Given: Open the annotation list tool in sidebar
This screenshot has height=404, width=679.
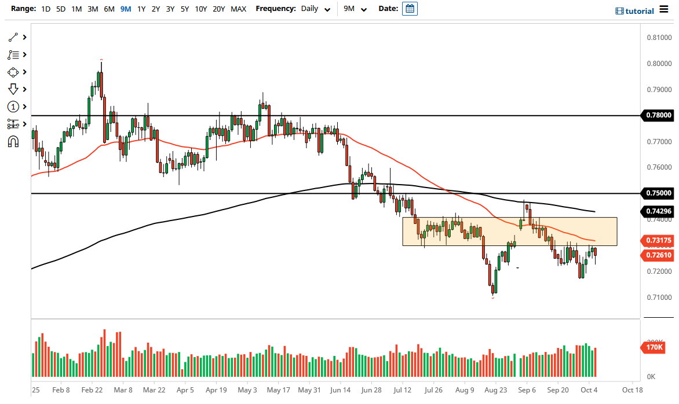Looking at the screenshot, I should click(13, 54).
